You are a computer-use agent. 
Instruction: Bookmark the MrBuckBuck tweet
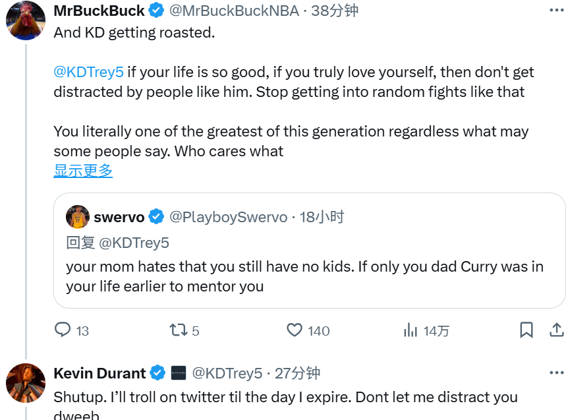click(x=526, y=330)
